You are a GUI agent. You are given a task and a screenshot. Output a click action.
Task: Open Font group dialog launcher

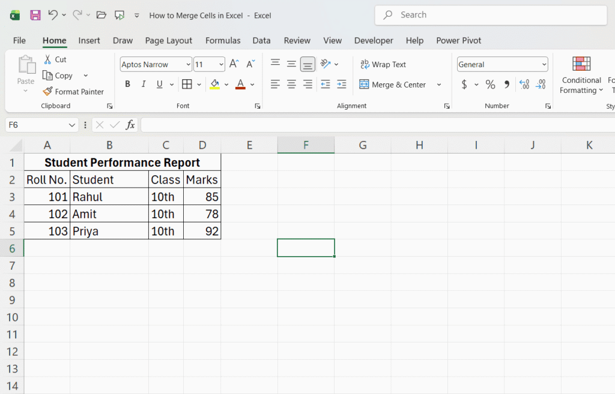click(257, 106)
